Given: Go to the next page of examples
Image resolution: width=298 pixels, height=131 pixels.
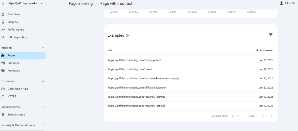Looking at the screenshot, I should tap(271, 116).
